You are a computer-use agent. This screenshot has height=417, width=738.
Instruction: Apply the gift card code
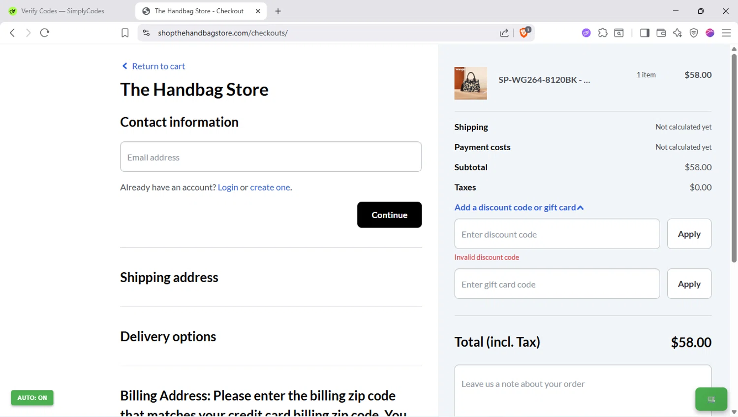click(x=689, y=284)
